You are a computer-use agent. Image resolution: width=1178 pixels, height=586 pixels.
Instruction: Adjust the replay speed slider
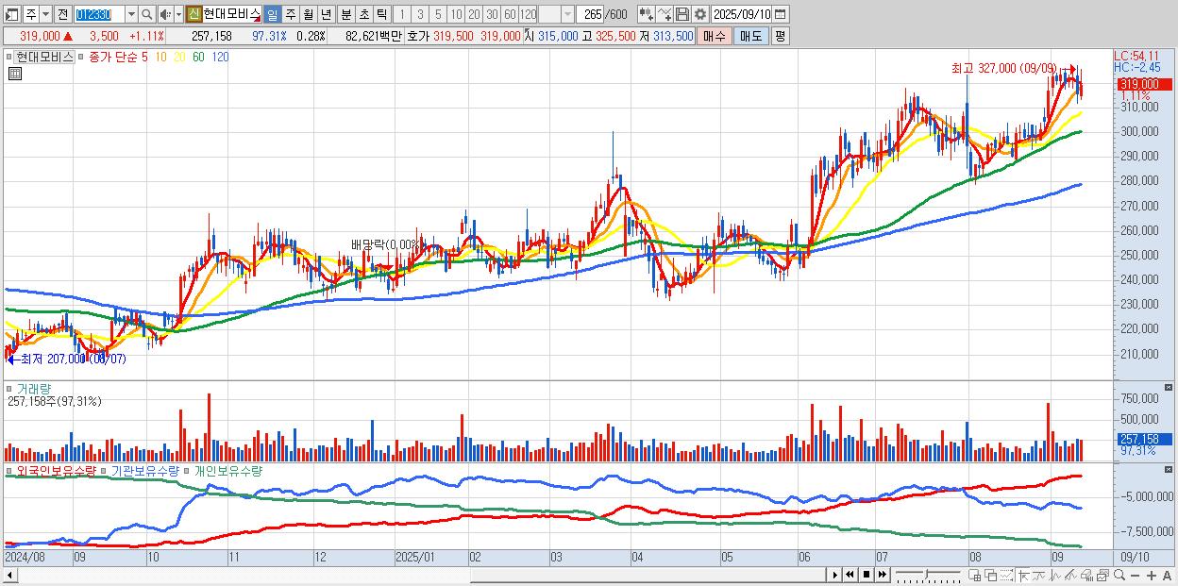(x=927, y=575)
